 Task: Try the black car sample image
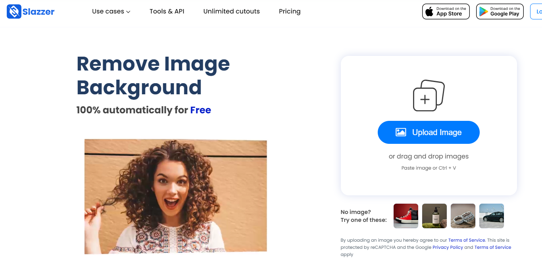pyautogui.click(x=492, y=216)
